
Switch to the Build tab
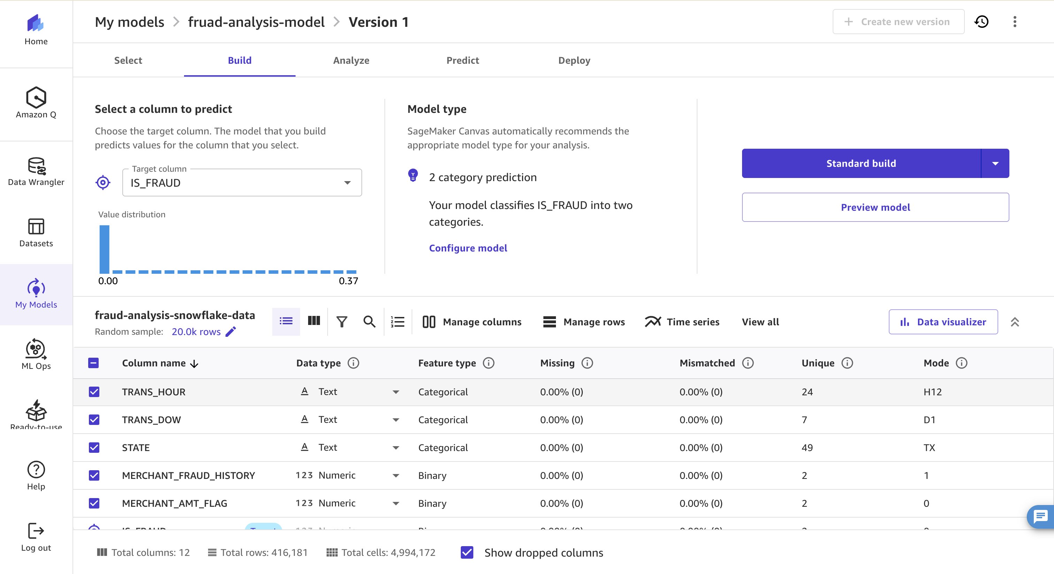point(239,61)
